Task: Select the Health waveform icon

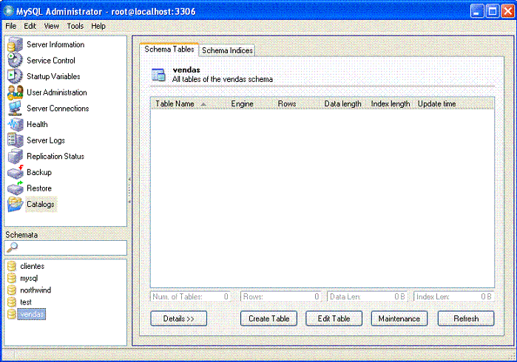Action: 16,124
